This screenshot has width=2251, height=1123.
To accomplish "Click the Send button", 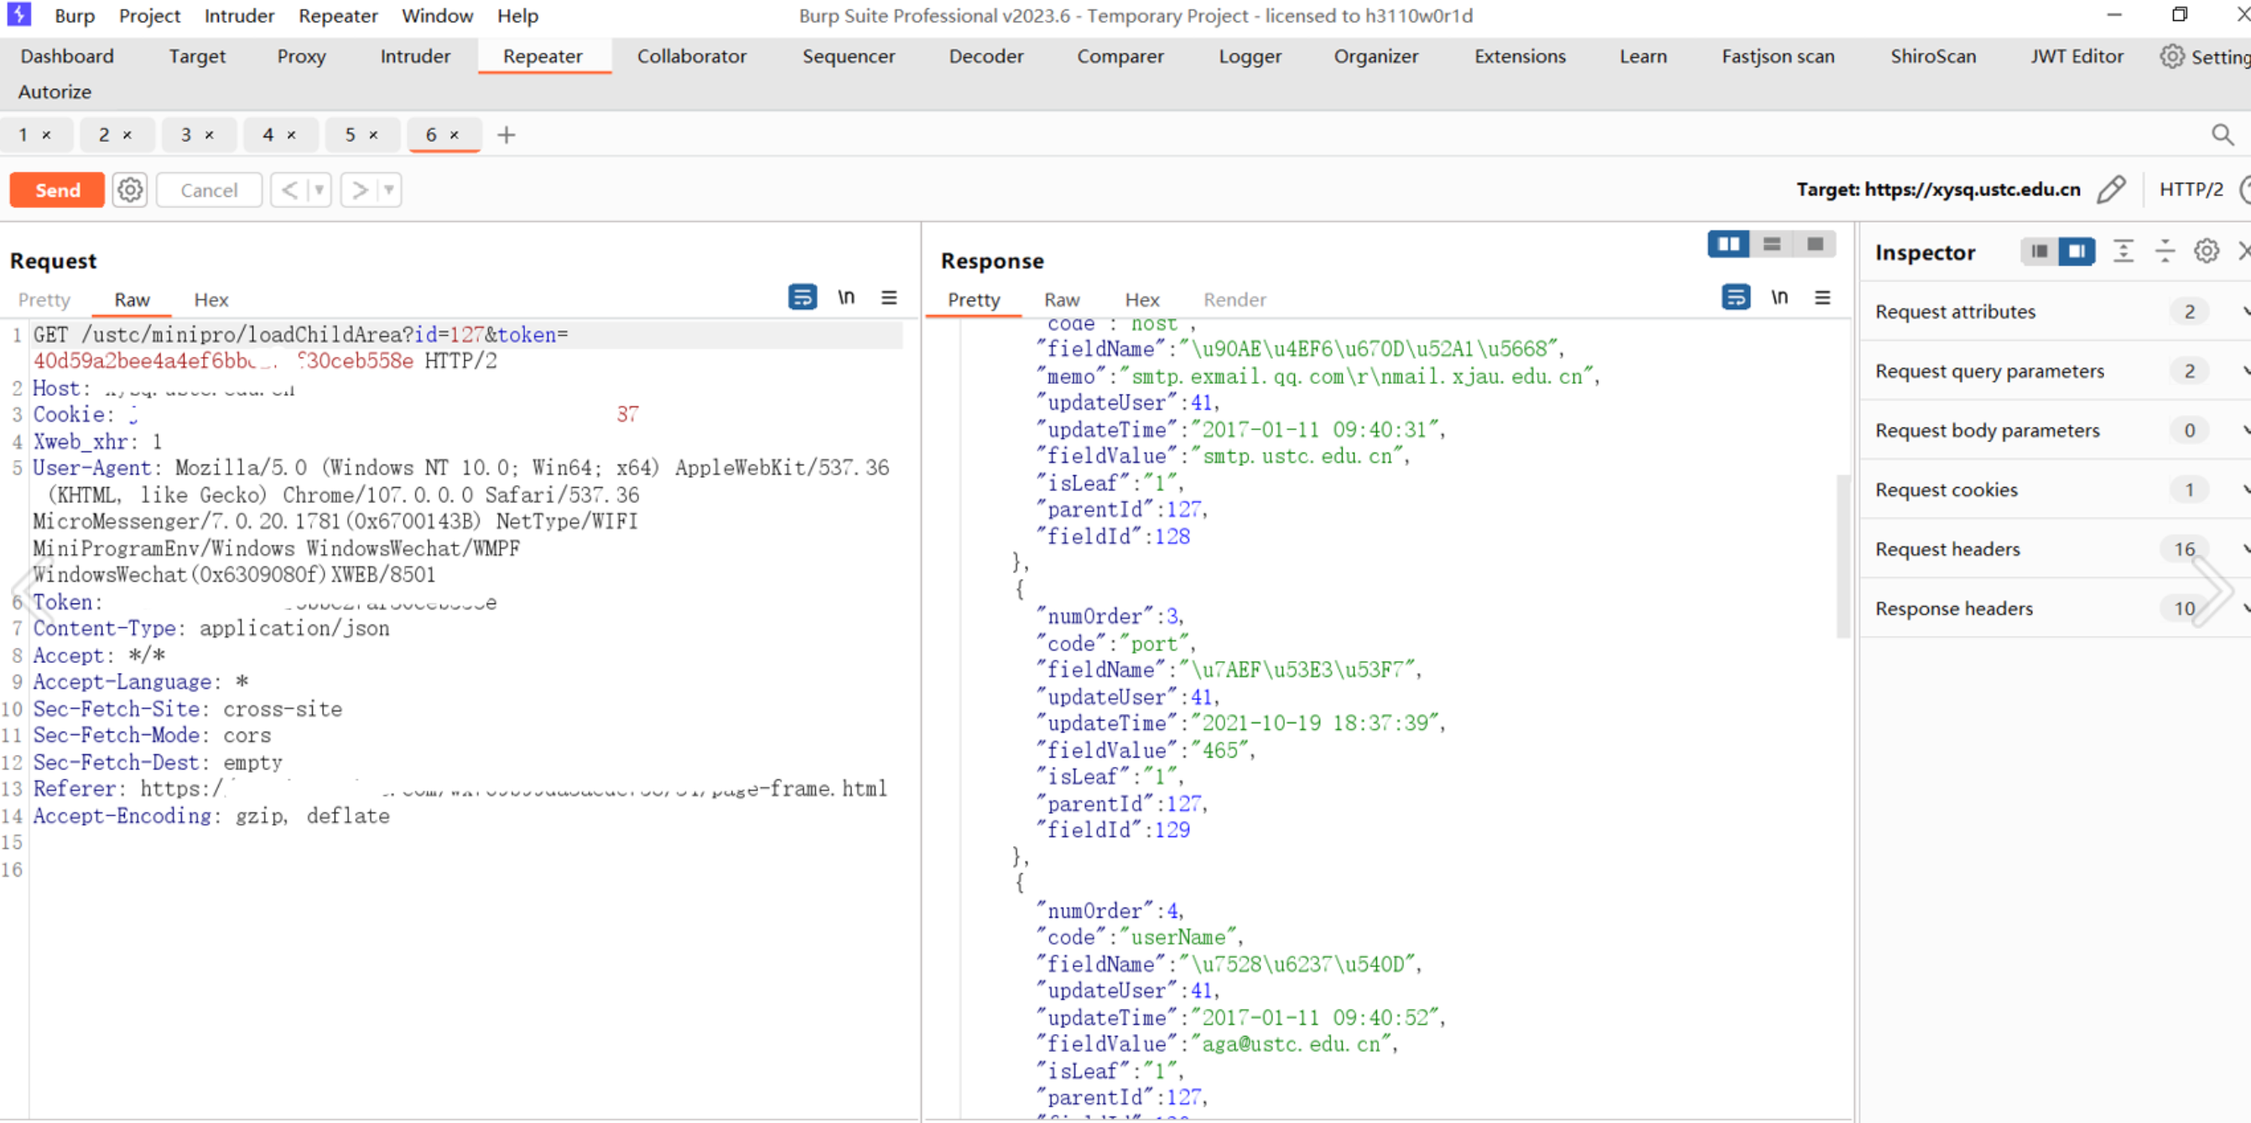I will click(x=58, y=189).
